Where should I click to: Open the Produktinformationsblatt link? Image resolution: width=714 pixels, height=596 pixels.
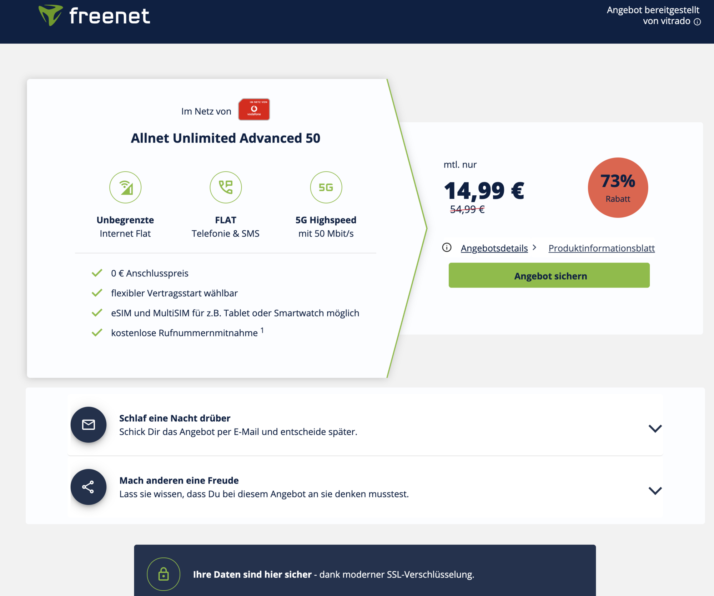point(602,248)
